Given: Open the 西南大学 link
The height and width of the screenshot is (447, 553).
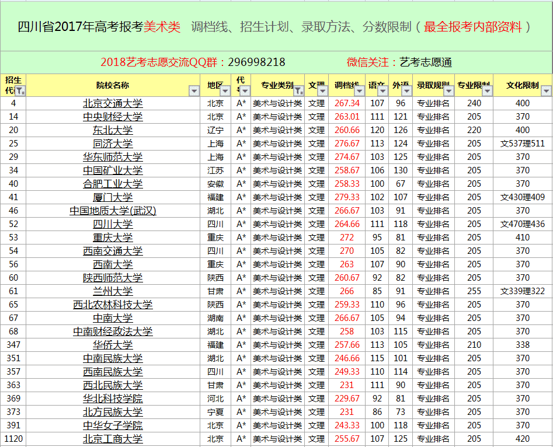Looking at the screenshot, I should tap(113, 264).
